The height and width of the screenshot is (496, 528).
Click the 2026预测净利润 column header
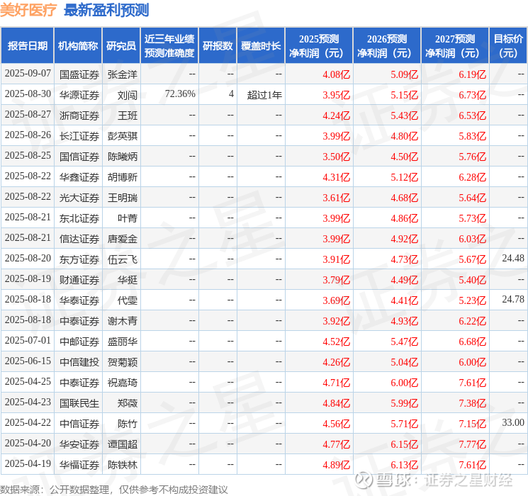387,45
